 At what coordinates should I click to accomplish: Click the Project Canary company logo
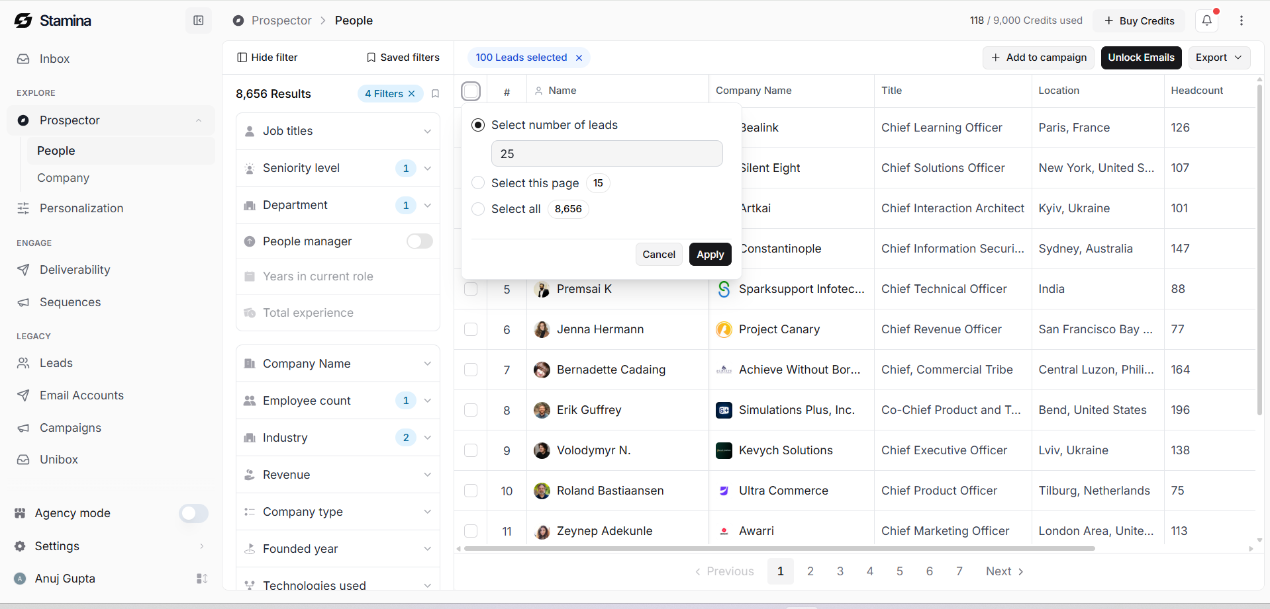(724, 329)
